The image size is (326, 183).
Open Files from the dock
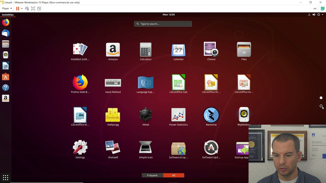click(6, 44)
